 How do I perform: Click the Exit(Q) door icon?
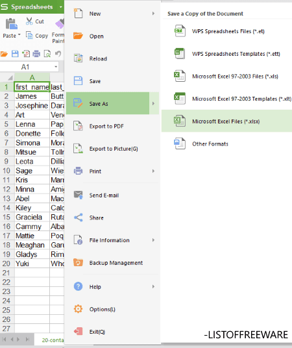click(78, 332)
